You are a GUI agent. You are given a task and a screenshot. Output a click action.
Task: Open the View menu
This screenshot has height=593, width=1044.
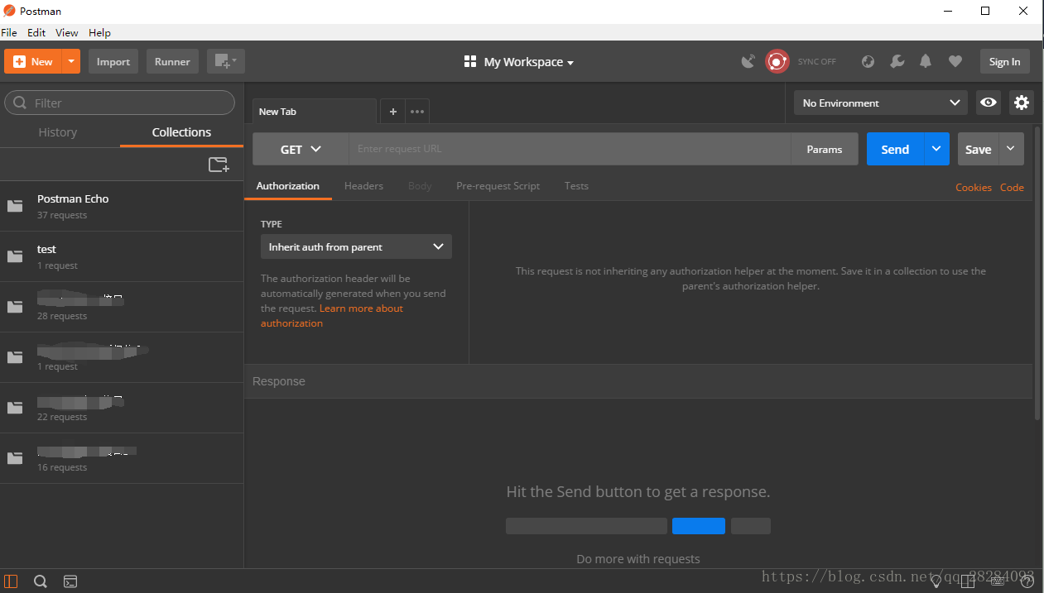click(x=67, y=33)
